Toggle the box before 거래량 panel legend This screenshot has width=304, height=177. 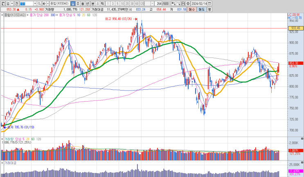(x=2, y=139)
